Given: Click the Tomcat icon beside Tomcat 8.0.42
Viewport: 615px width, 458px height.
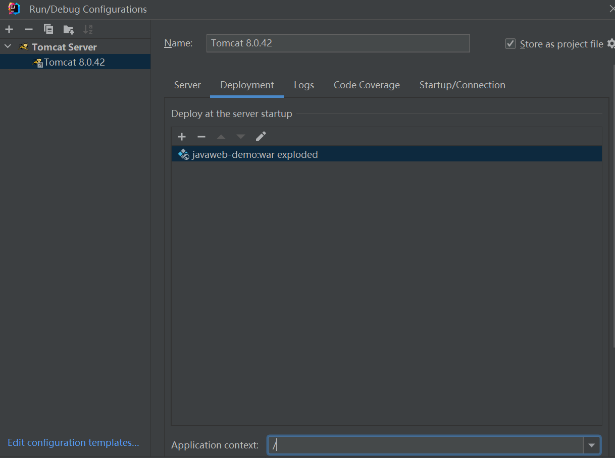Looking at the screenshot, I should 38,63.
